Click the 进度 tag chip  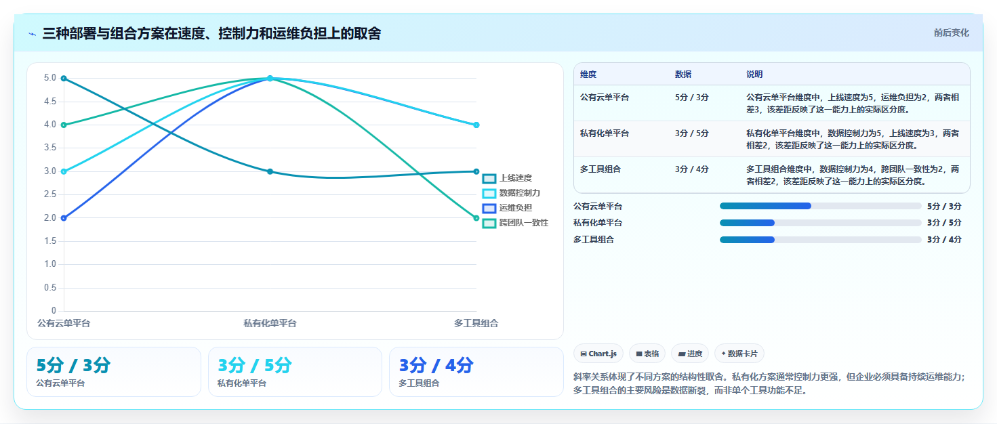[x=690, y=354]
